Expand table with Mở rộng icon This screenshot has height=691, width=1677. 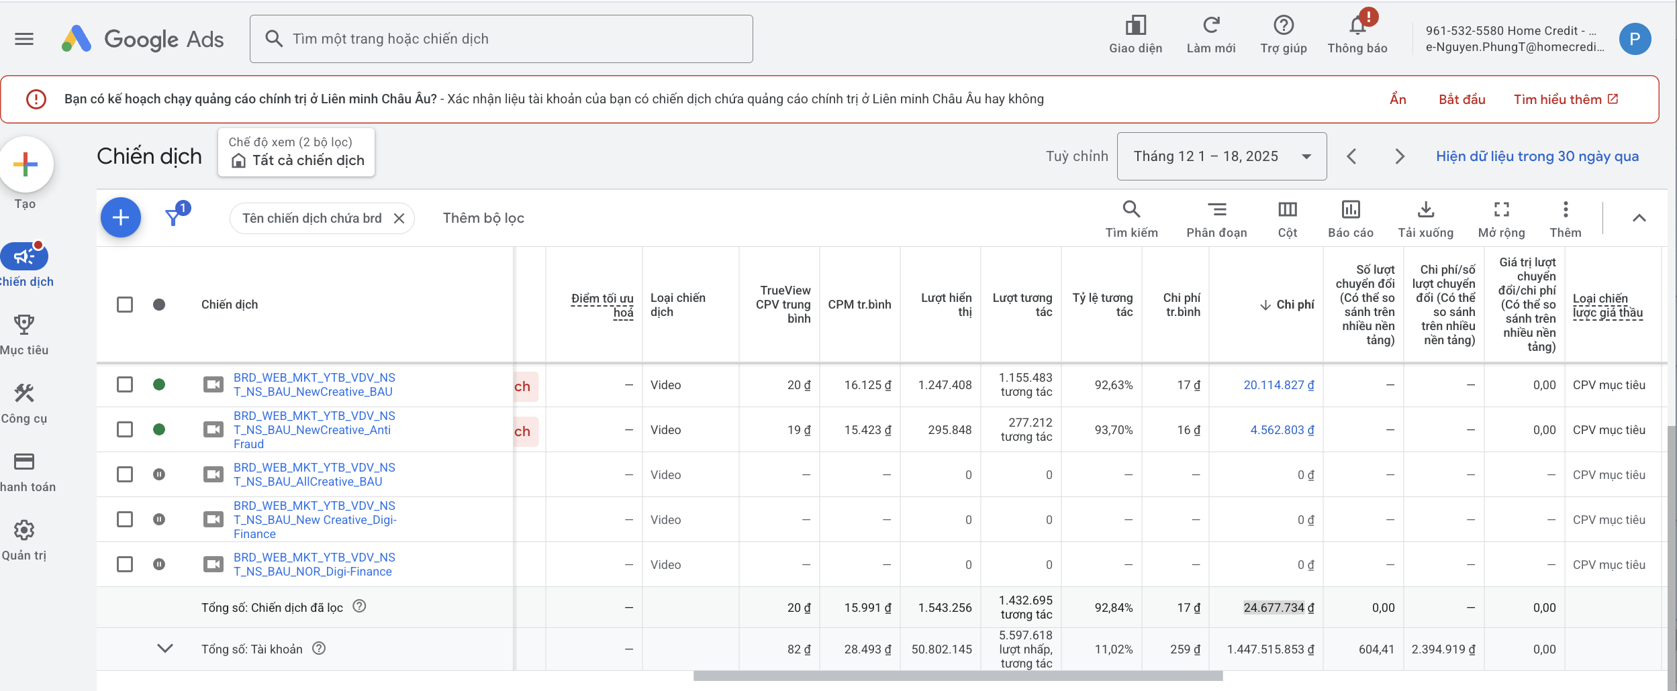pos(1501,210)
